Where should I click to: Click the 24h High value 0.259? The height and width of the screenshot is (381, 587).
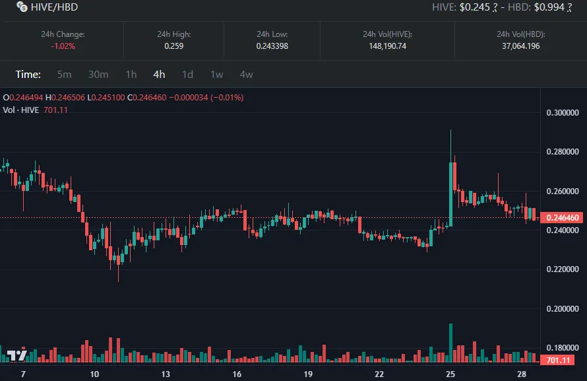[x=173, y=46]
